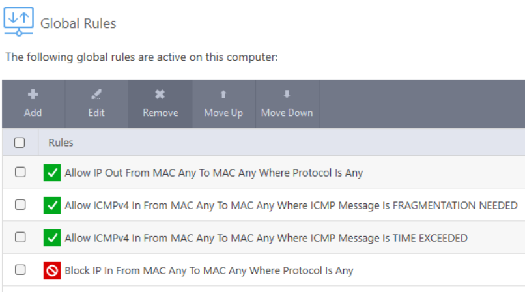Click the Add plus icon
525x292 pixels.
coord(33,95)
